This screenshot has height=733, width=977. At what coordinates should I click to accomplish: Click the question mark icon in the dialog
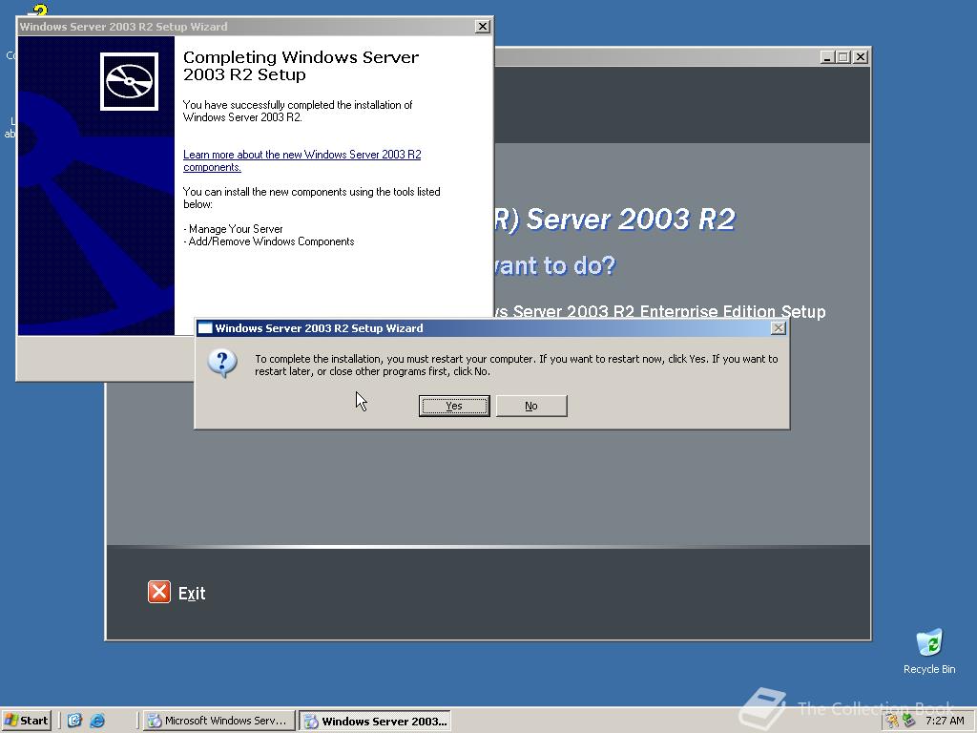(x=222, y=364)
